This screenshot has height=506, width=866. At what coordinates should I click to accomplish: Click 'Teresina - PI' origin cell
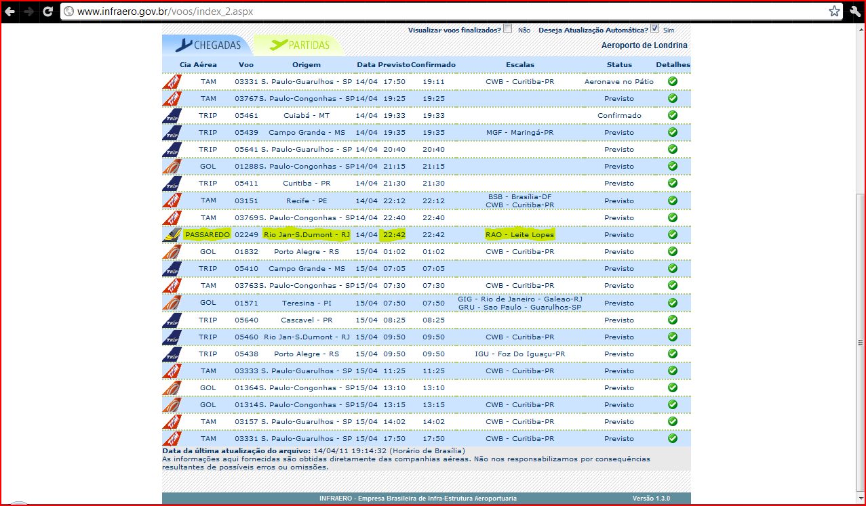click(x=307, y=303)
